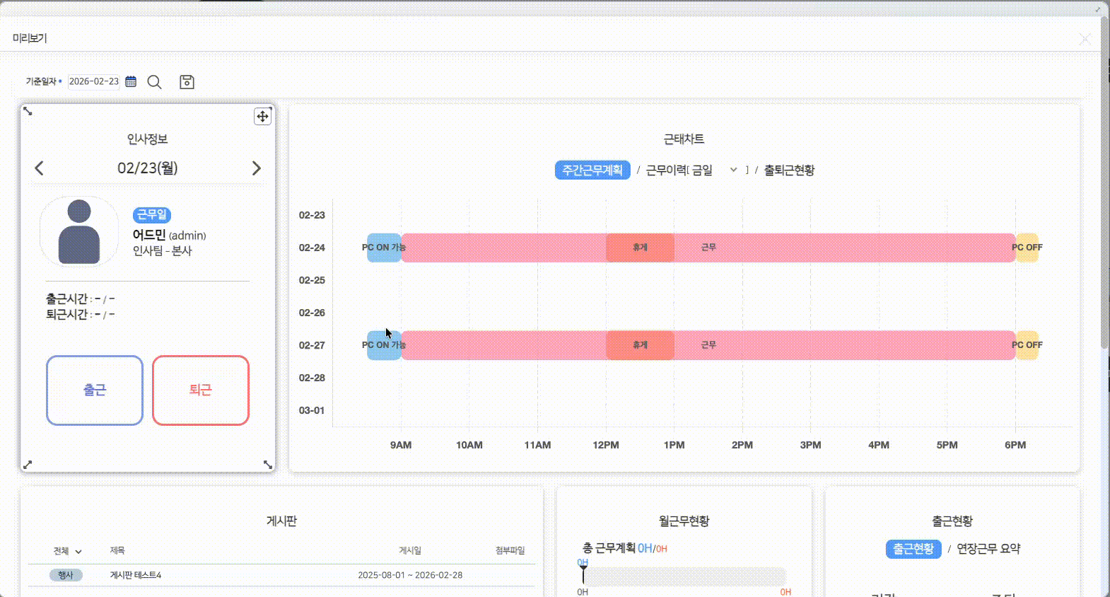
Task: Open the calendar picker next to 기준일자
Action: click(131, 81)
